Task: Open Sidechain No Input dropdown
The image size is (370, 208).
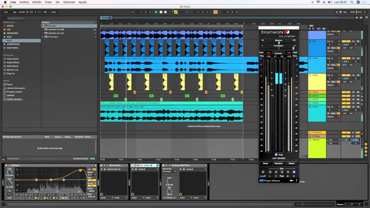Action: 169,172
